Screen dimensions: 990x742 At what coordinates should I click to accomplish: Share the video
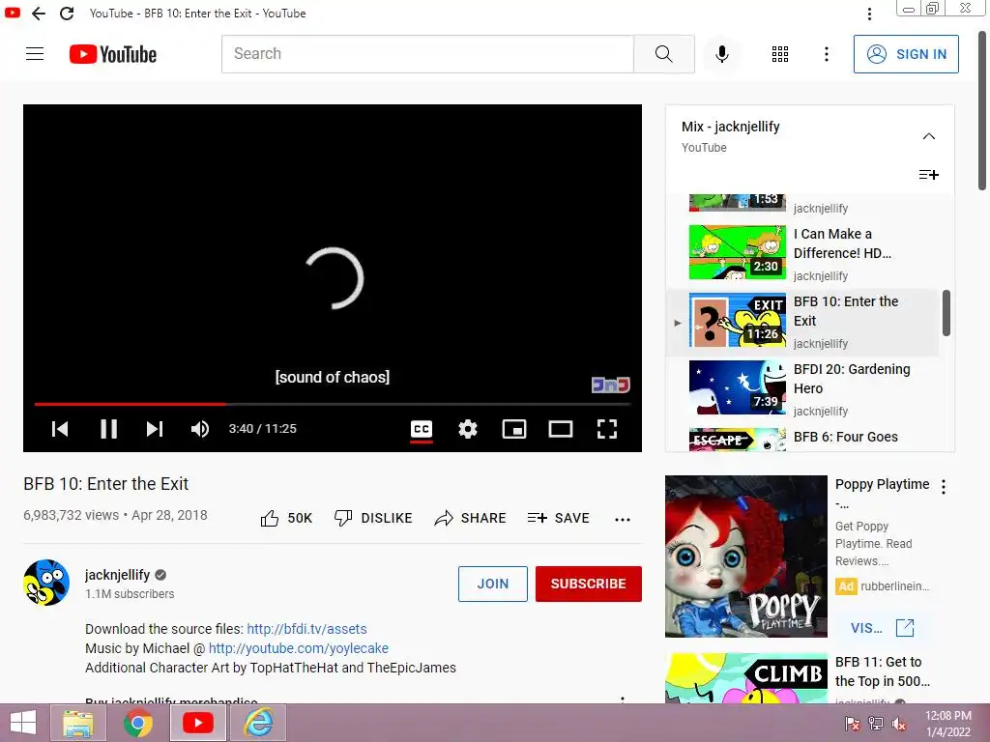pos(471,519)
